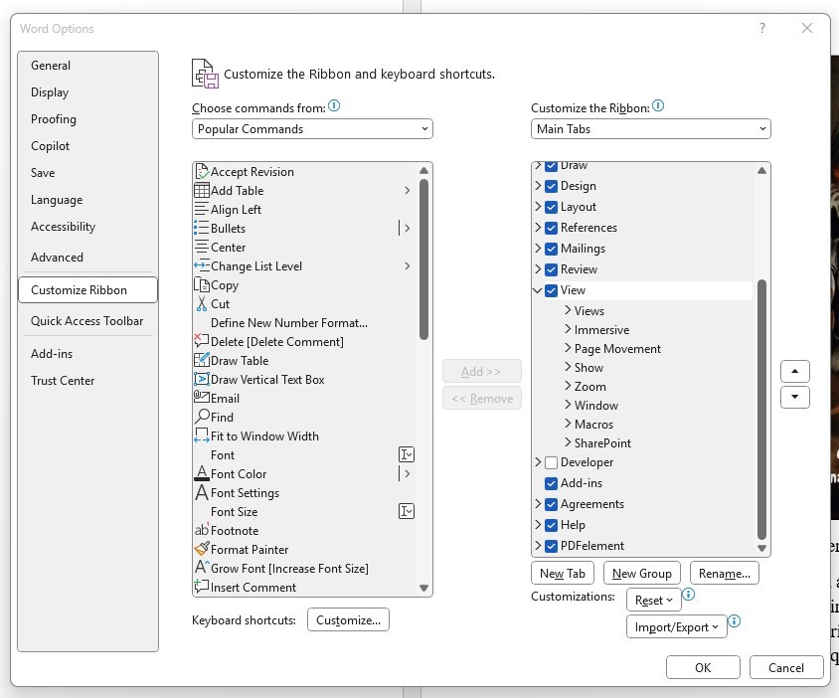The width and height of the screenshot is (839, 698).
Task: Choose the Grow Font icon
Action: pyautogui.click(x=202, y=568)
